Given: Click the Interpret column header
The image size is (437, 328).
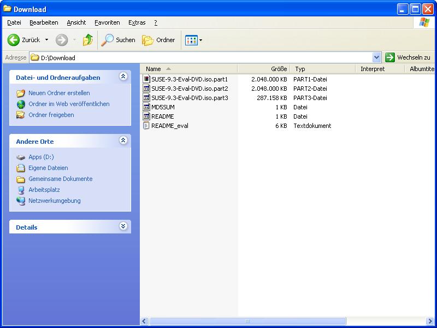Looking at the screenshot, I should click(x=380, y=69).
